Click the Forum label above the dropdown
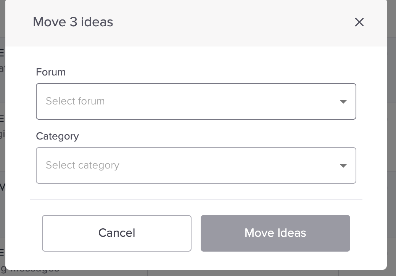 [50, 72]
